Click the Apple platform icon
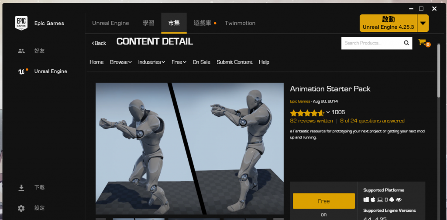 point(373,200)
